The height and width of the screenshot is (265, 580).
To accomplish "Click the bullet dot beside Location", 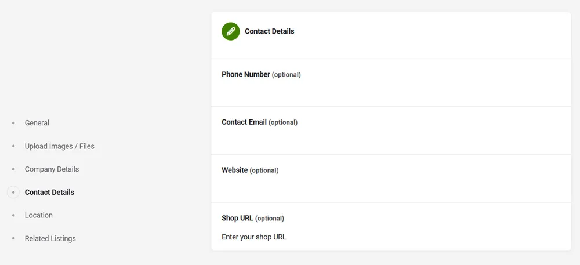I will (x=13, y=215).
